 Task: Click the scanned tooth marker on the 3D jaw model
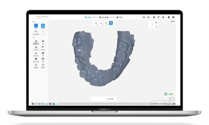click(x=79, y=50)
